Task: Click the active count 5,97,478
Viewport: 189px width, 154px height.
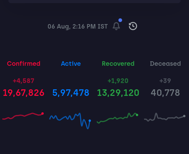Action: point(71,93)
